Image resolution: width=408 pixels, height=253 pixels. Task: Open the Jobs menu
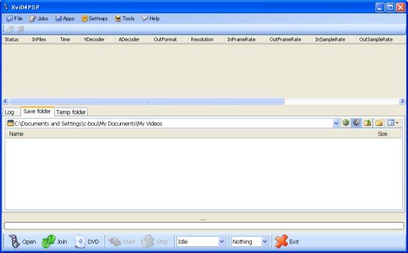(38, 18)
